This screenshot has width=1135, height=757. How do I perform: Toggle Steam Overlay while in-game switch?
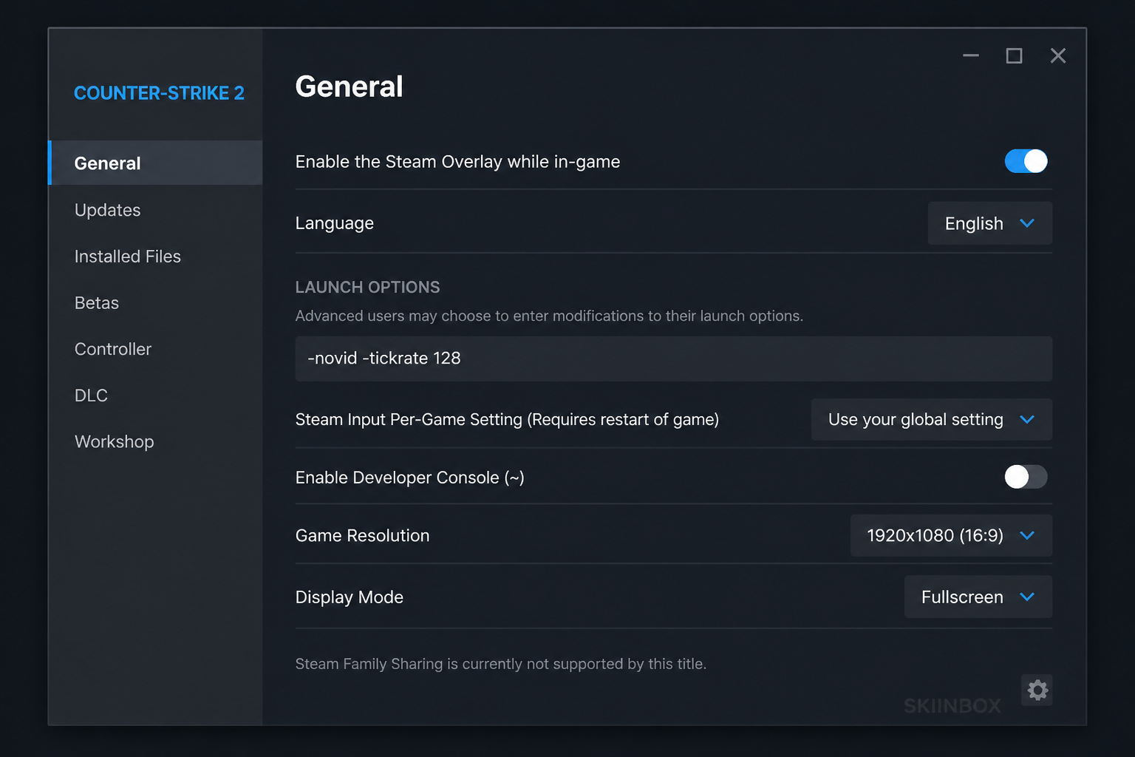[1026, 161]
